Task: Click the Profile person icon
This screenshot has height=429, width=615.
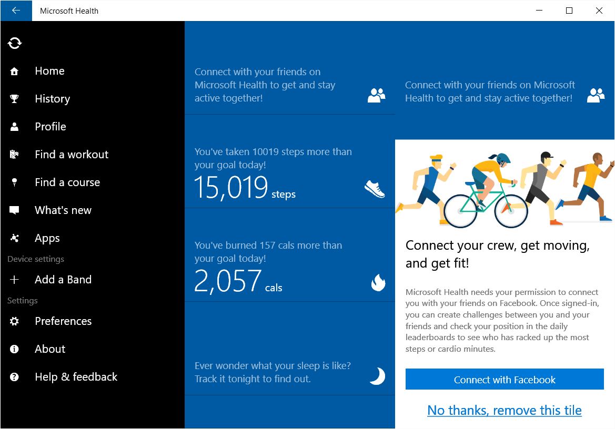Action: click(x=14, y=127)
